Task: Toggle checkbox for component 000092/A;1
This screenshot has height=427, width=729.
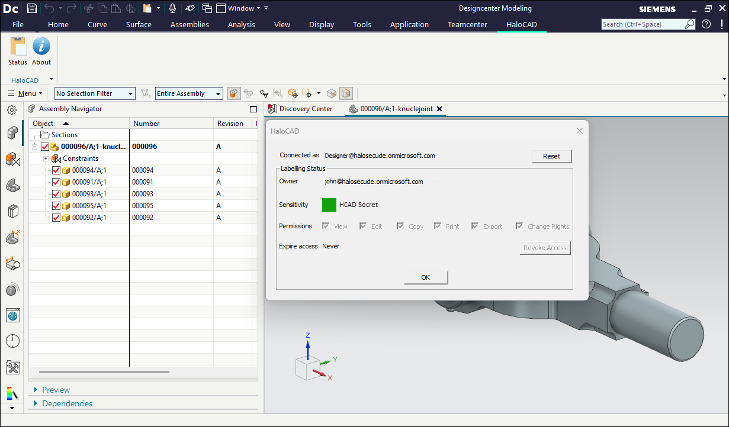Action: 56,218
